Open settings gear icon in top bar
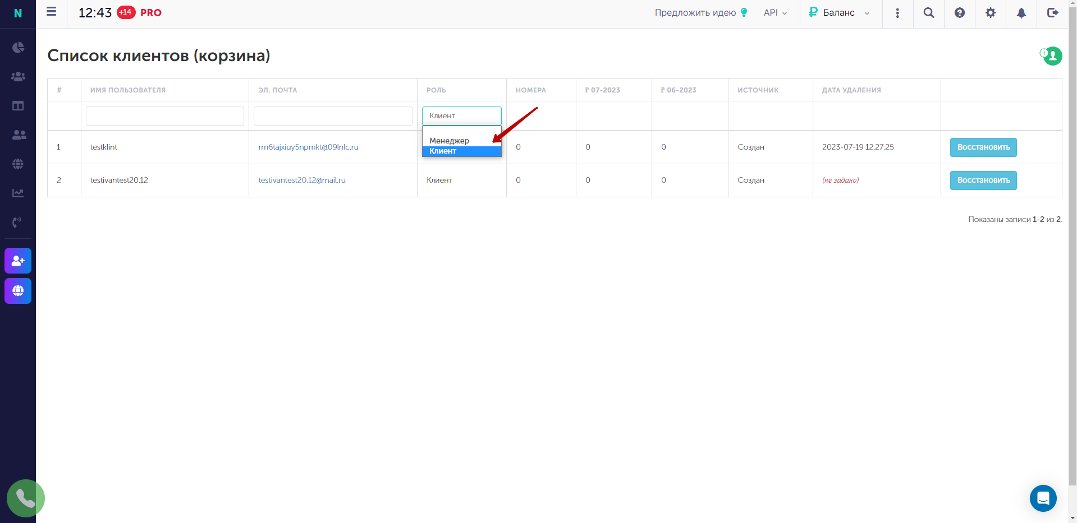Viewport: 1077px width, 523px height. pos(991,13)
